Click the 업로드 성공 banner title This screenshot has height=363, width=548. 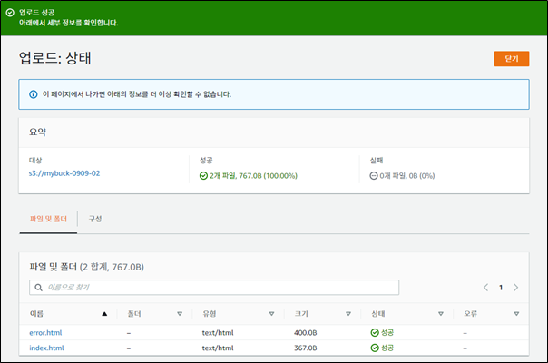point(36,13)
